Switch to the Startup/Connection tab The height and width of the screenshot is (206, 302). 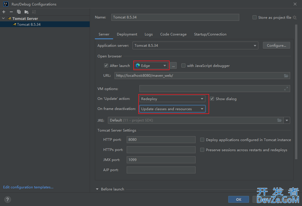click(x=210, y=34)
